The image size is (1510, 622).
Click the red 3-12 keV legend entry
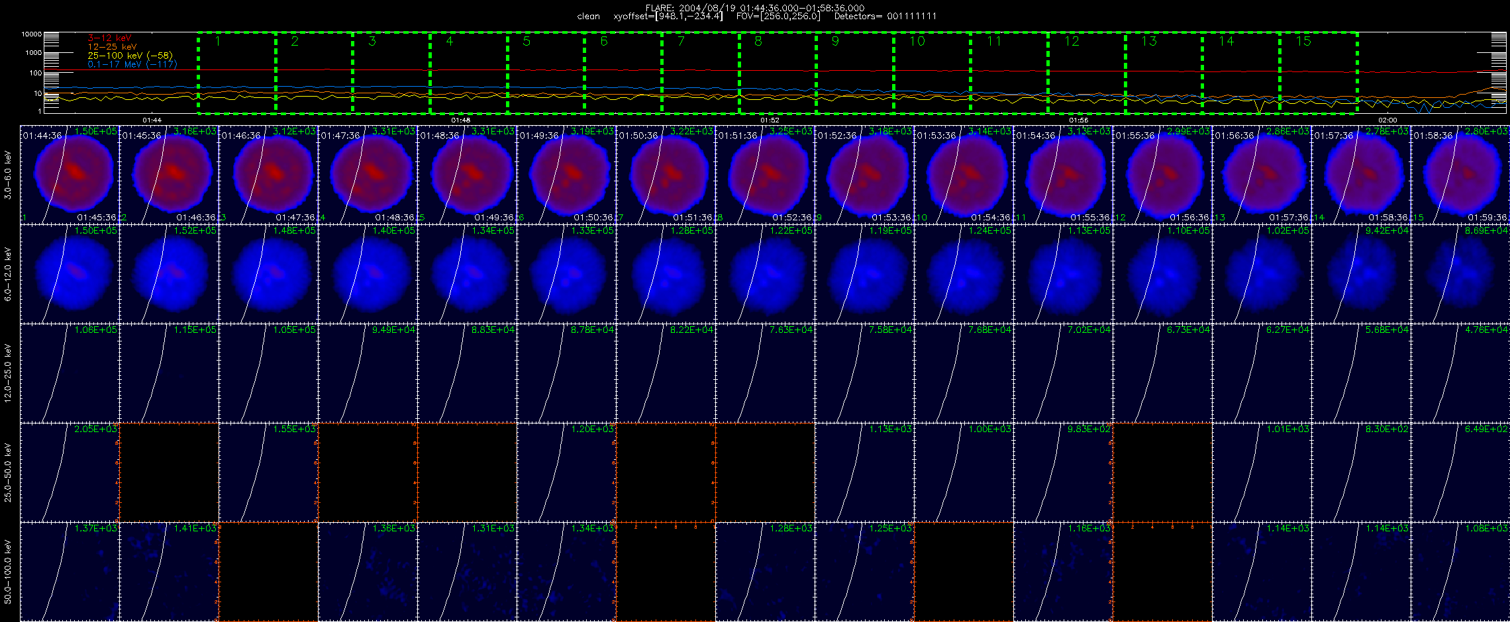coord(109,38)
